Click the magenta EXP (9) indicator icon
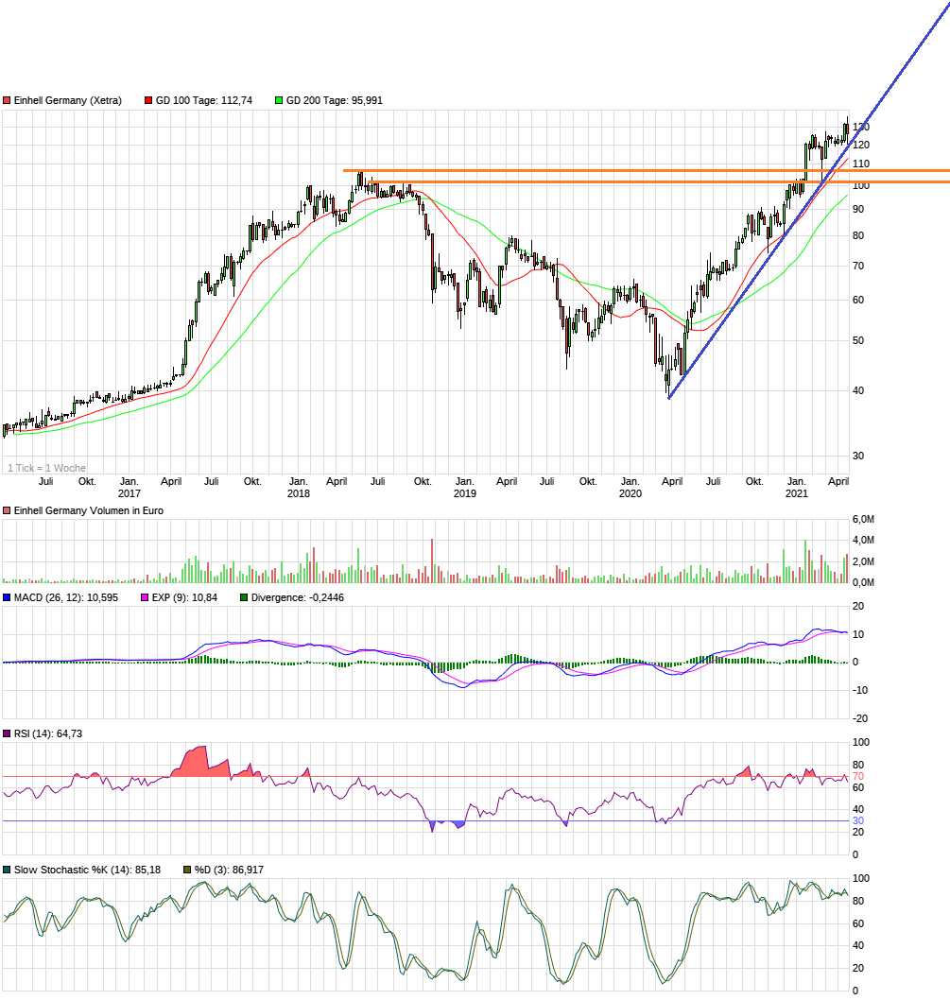Viewport: 950px width, 1000px height. (x=145, y=597)
